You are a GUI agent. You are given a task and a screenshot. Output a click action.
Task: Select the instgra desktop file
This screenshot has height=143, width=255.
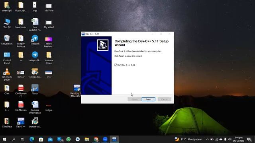(x=49, y=107)
